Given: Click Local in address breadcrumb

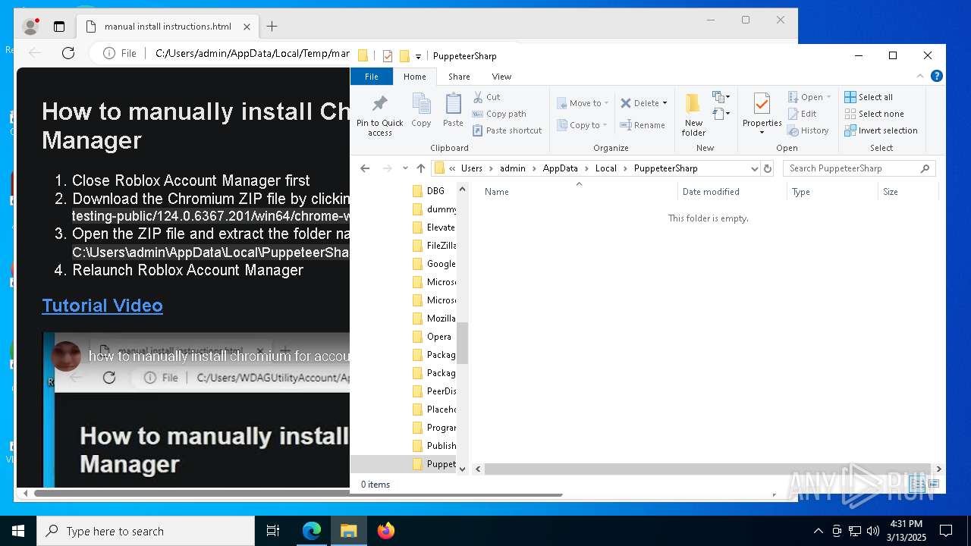Looking at the screenshot, I should pyautogui.click(x=606, y=168).
